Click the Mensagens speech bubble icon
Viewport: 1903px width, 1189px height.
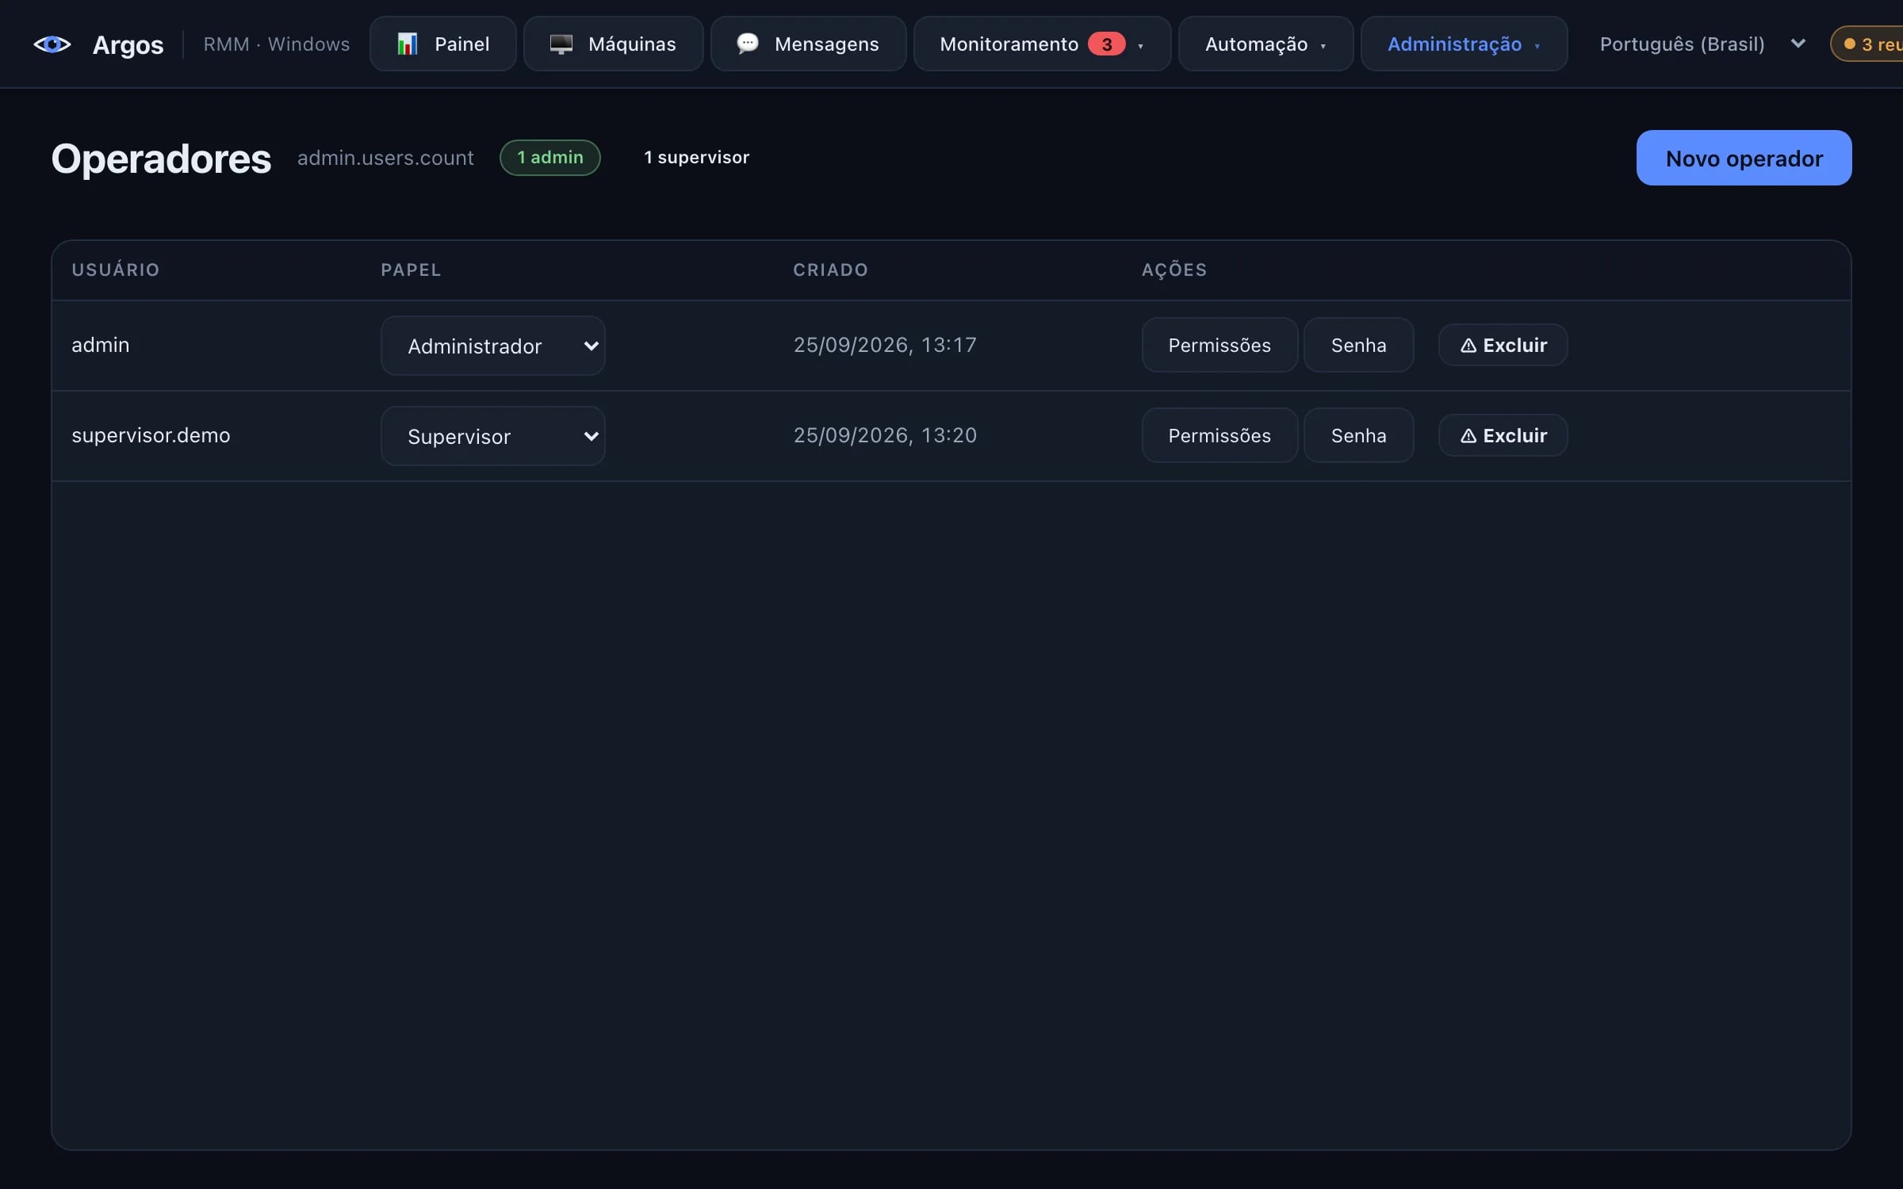pyautogui.click(x=747, y=44)
